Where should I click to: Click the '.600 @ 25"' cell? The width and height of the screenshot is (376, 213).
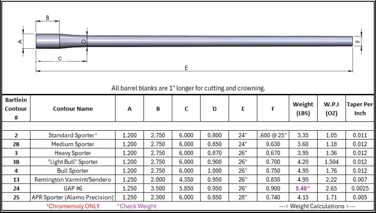point(273,135)
